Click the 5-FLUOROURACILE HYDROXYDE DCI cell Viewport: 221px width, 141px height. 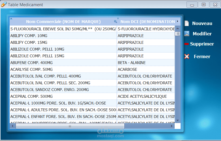(146, 29)
